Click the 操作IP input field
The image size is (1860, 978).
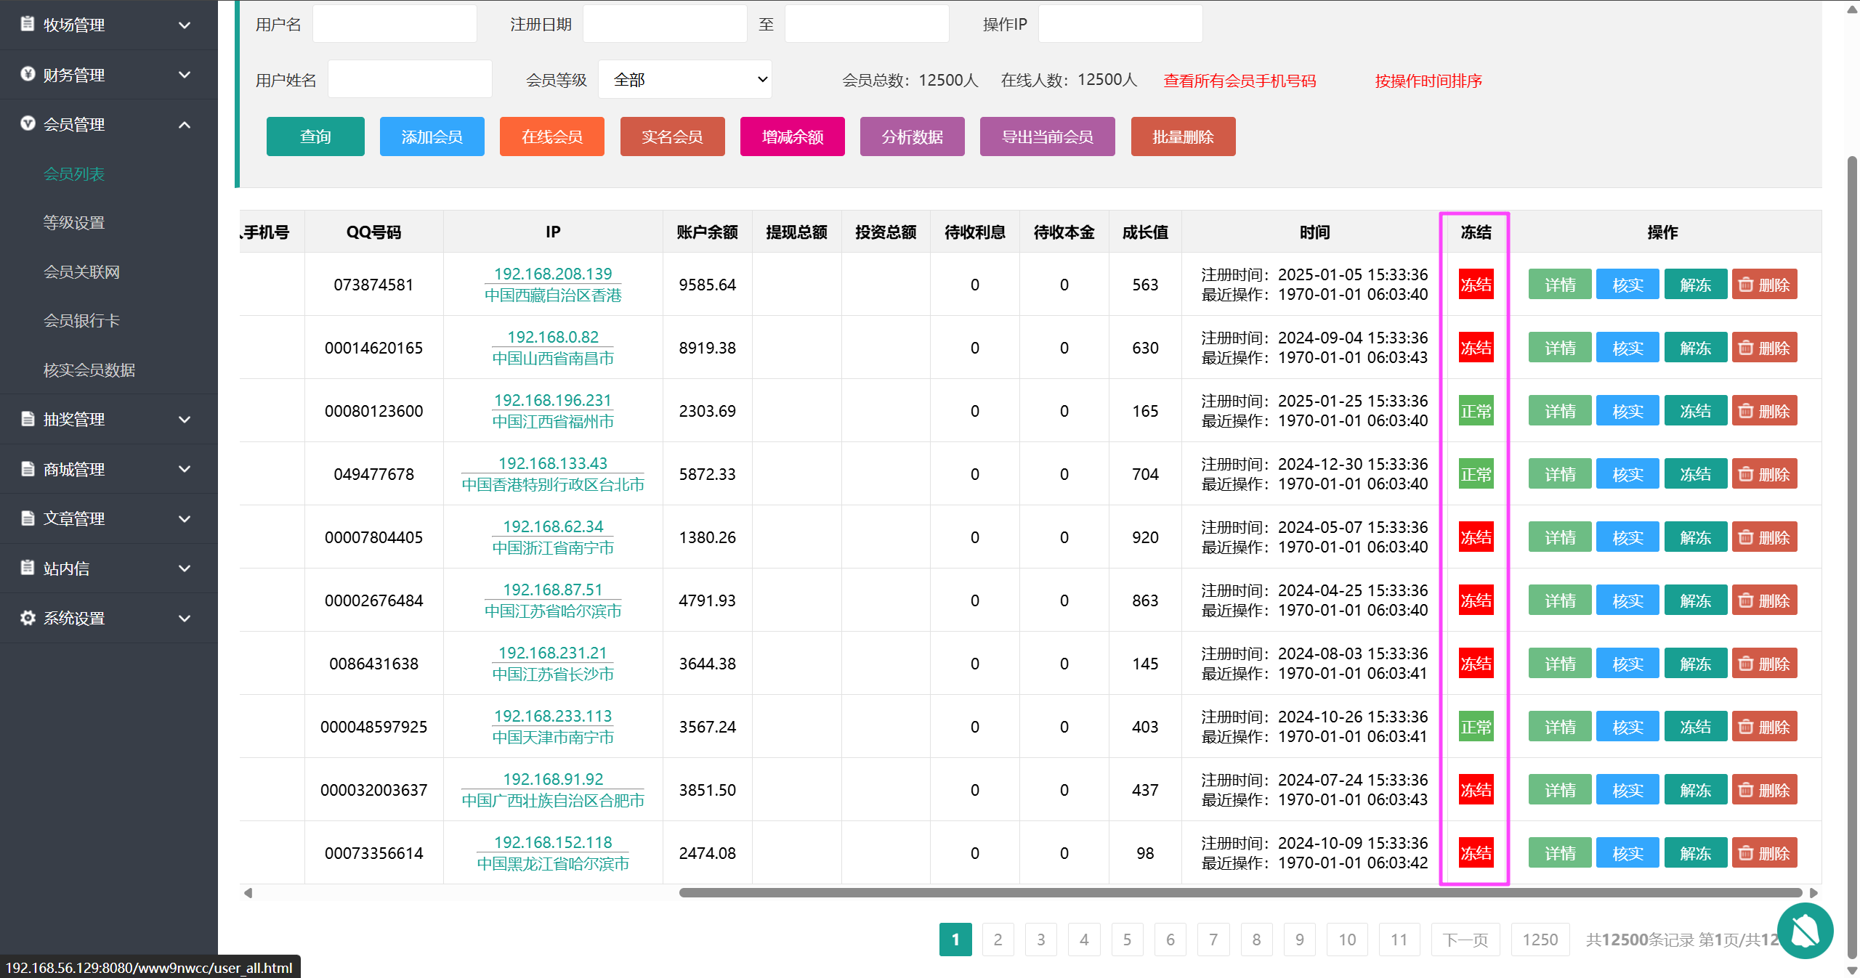tap(1120, 24)
